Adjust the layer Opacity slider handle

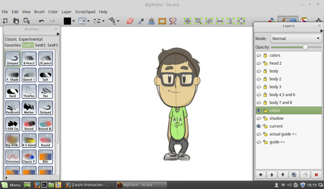pos(305,47)
